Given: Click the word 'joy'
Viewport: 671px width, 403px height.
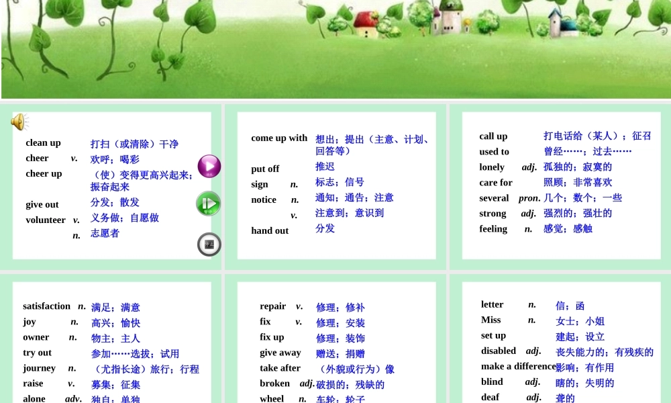Looking at the screenshot, I should (x=30, y=322).
